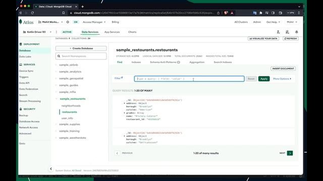Open Schema Anti-Patterns tab
Viewport: 323px width, 181px height.
coord(165,62)
